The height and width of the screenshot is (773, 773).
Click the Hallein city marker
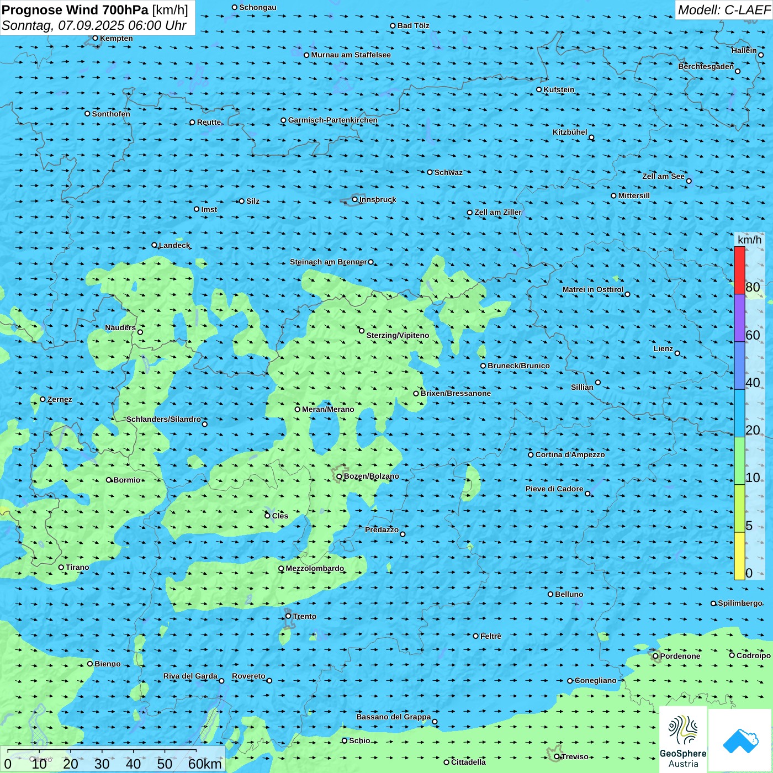coord(761,55)
